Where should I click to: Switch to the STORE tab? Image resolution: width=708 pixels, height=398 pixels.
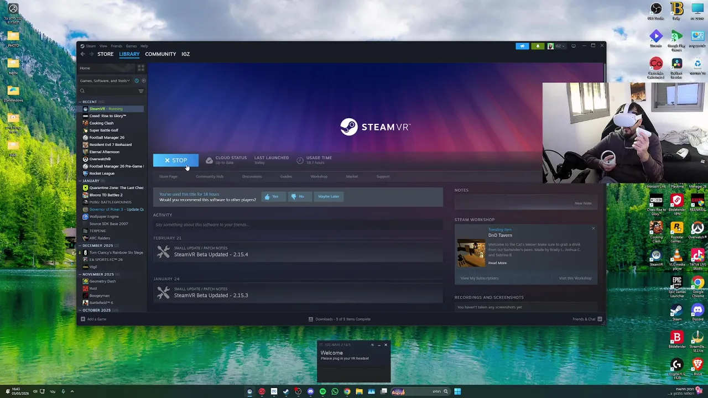point(105,54)
